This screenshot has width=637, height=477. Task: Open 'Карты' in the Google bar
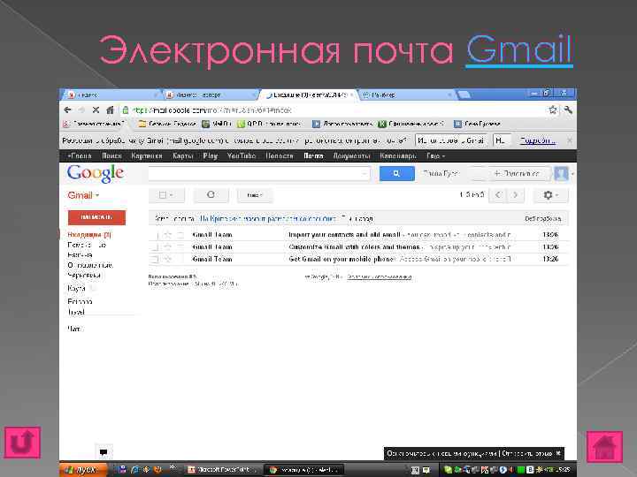[182, 155]
